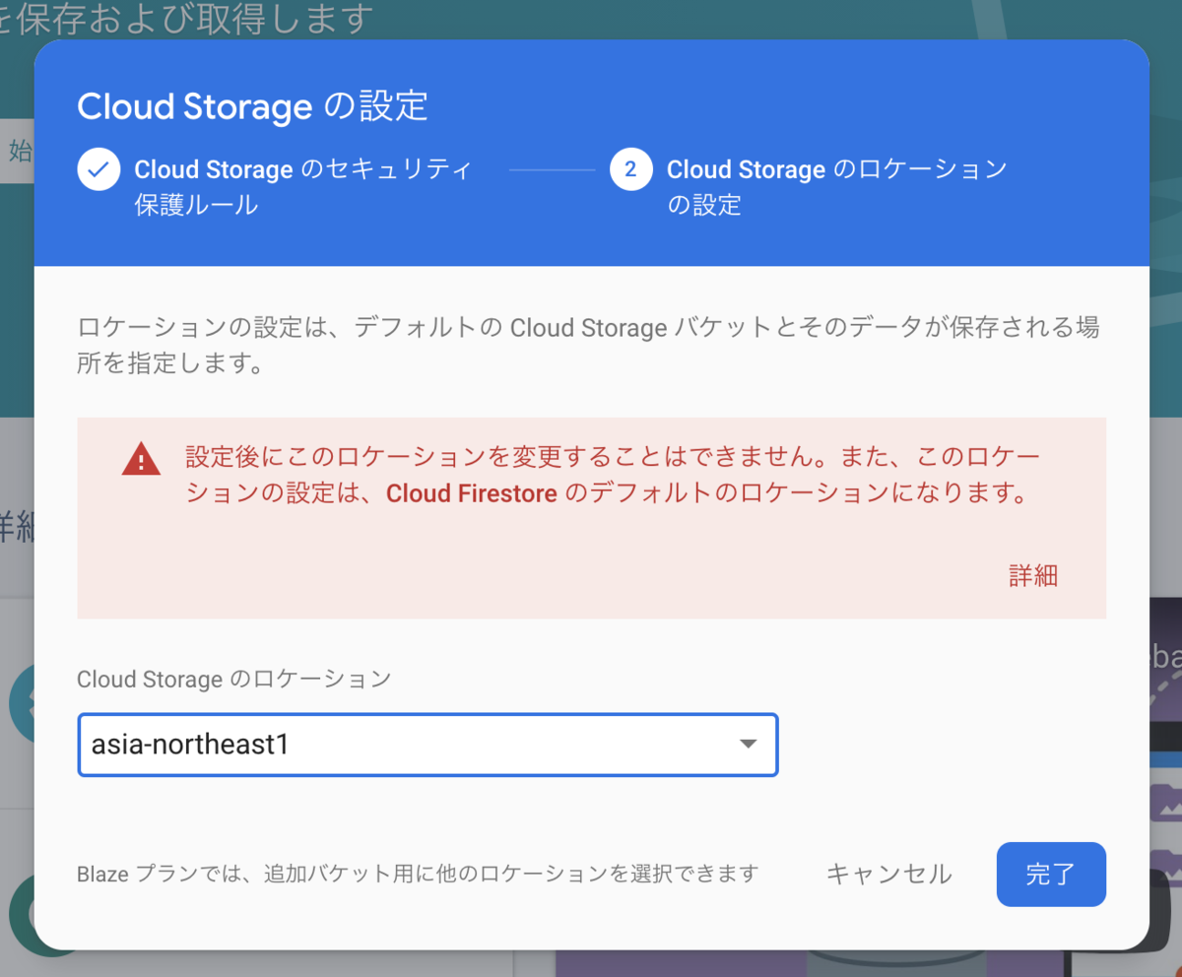Viewport: 1182px width, 977px height.
Task: Click the Cloud Storage のロケーション field label
Action: (x=234, y=679)
